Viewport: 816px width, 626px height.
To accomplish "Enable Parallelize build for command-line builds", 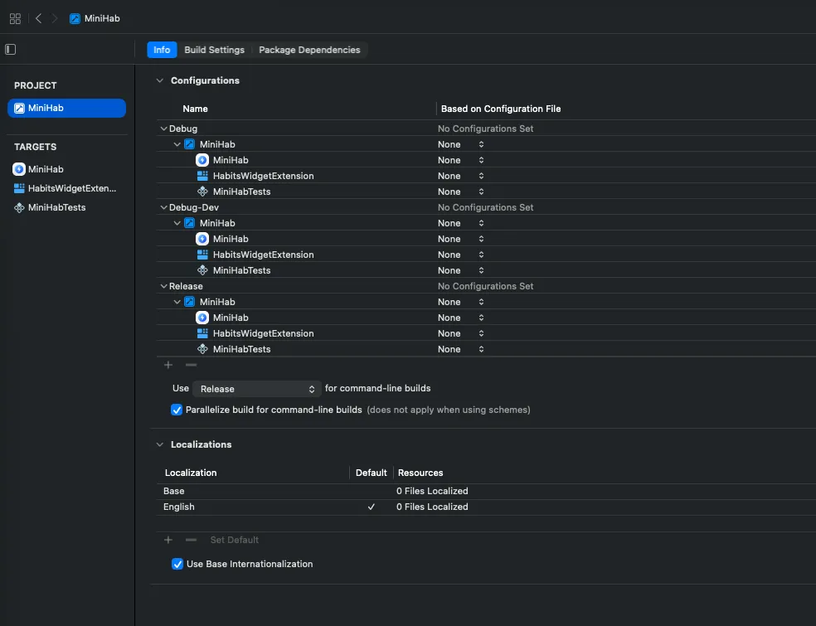I will pos(177,410).
